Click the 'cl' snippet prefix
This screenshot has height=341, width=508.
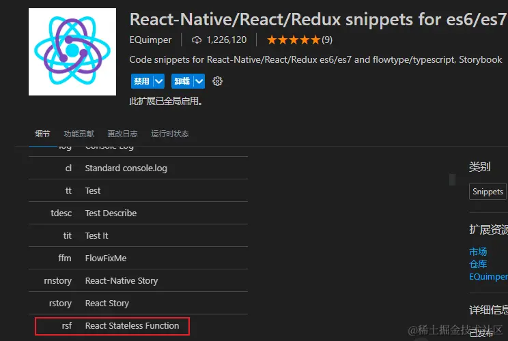(68, 168)
